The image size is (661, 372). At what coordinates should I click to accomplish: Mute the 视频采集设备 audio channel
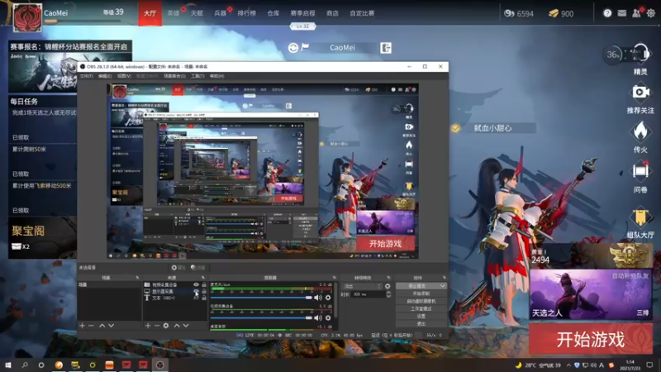pyautogui.click(x=318, y=317)
